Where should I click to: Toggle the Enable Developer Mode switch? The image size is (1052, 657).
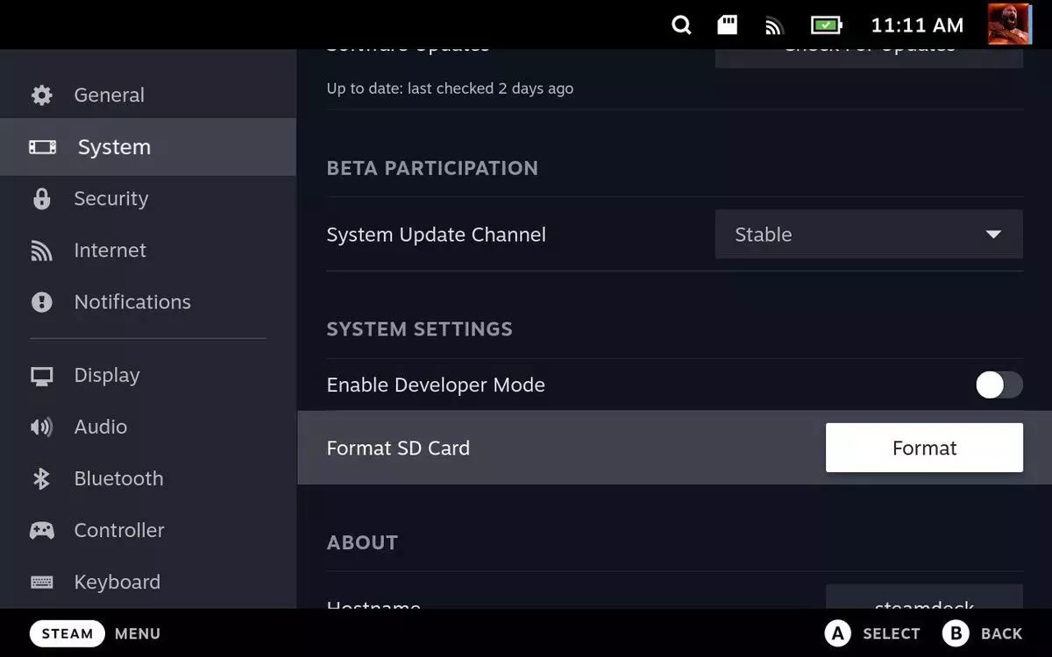coord(999,385)
